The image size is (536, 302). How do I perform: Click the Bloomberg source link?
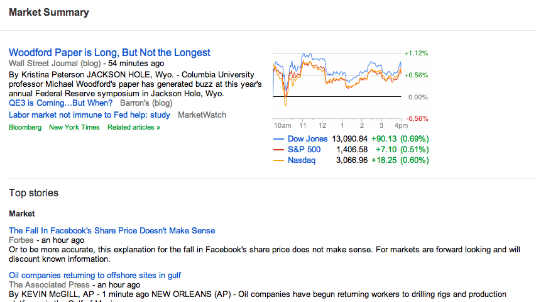(25, 127)
